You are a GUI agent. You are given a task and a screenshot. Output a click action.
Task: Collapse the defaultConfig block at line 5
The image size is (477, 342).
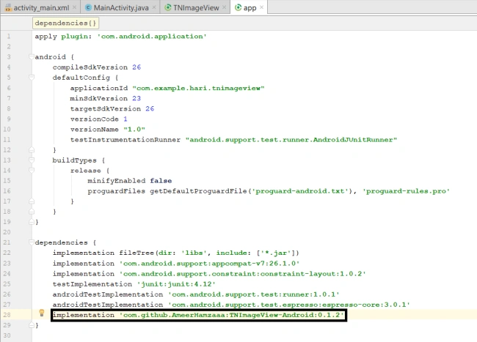(31, 78)
